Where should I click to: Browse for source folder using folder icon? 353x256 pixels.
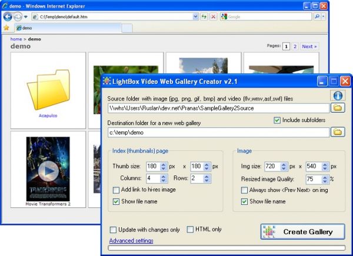point(338,108)
